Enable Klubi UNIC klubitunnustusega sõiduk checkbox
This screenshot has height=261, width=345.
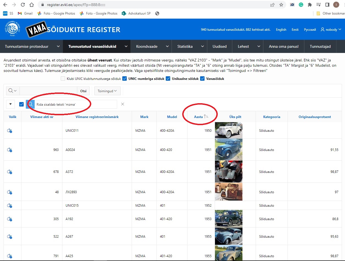[x=63, y=79]
